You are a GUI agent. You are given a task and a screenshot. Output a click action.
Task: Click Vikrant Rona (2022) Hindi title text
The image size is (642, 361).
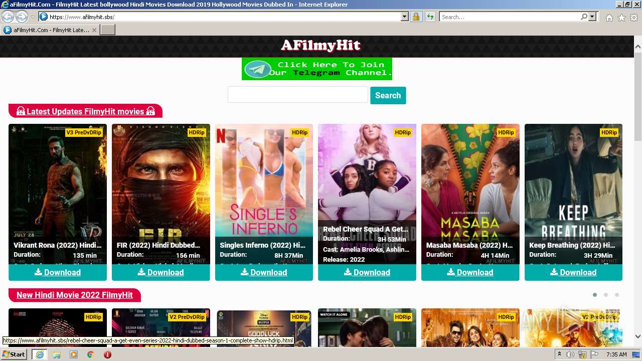click(58, 245)
